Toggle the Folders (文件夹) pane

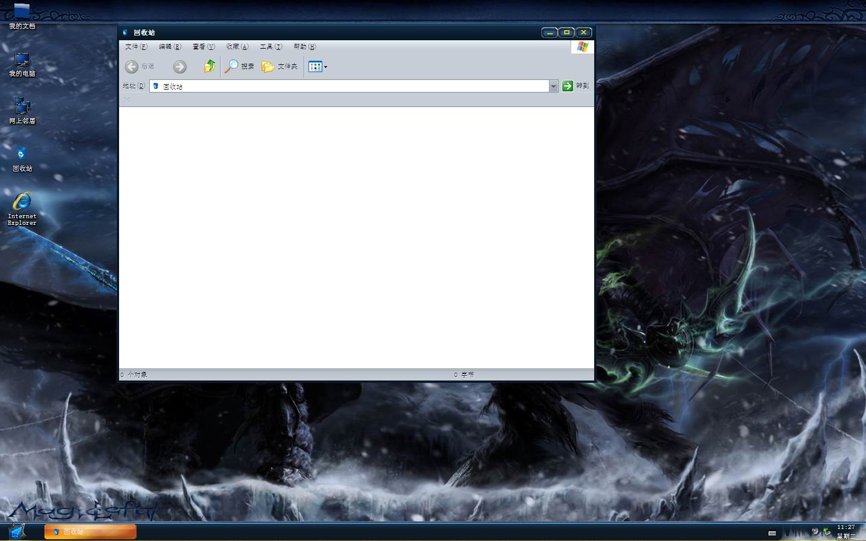pos(280,67)
